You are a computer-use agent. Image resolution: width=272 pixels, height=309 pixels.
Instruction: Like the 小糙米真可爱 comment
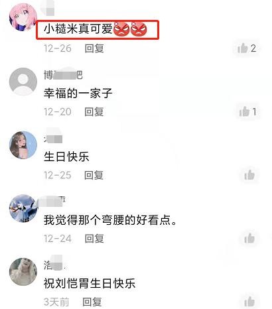(243, 48)
